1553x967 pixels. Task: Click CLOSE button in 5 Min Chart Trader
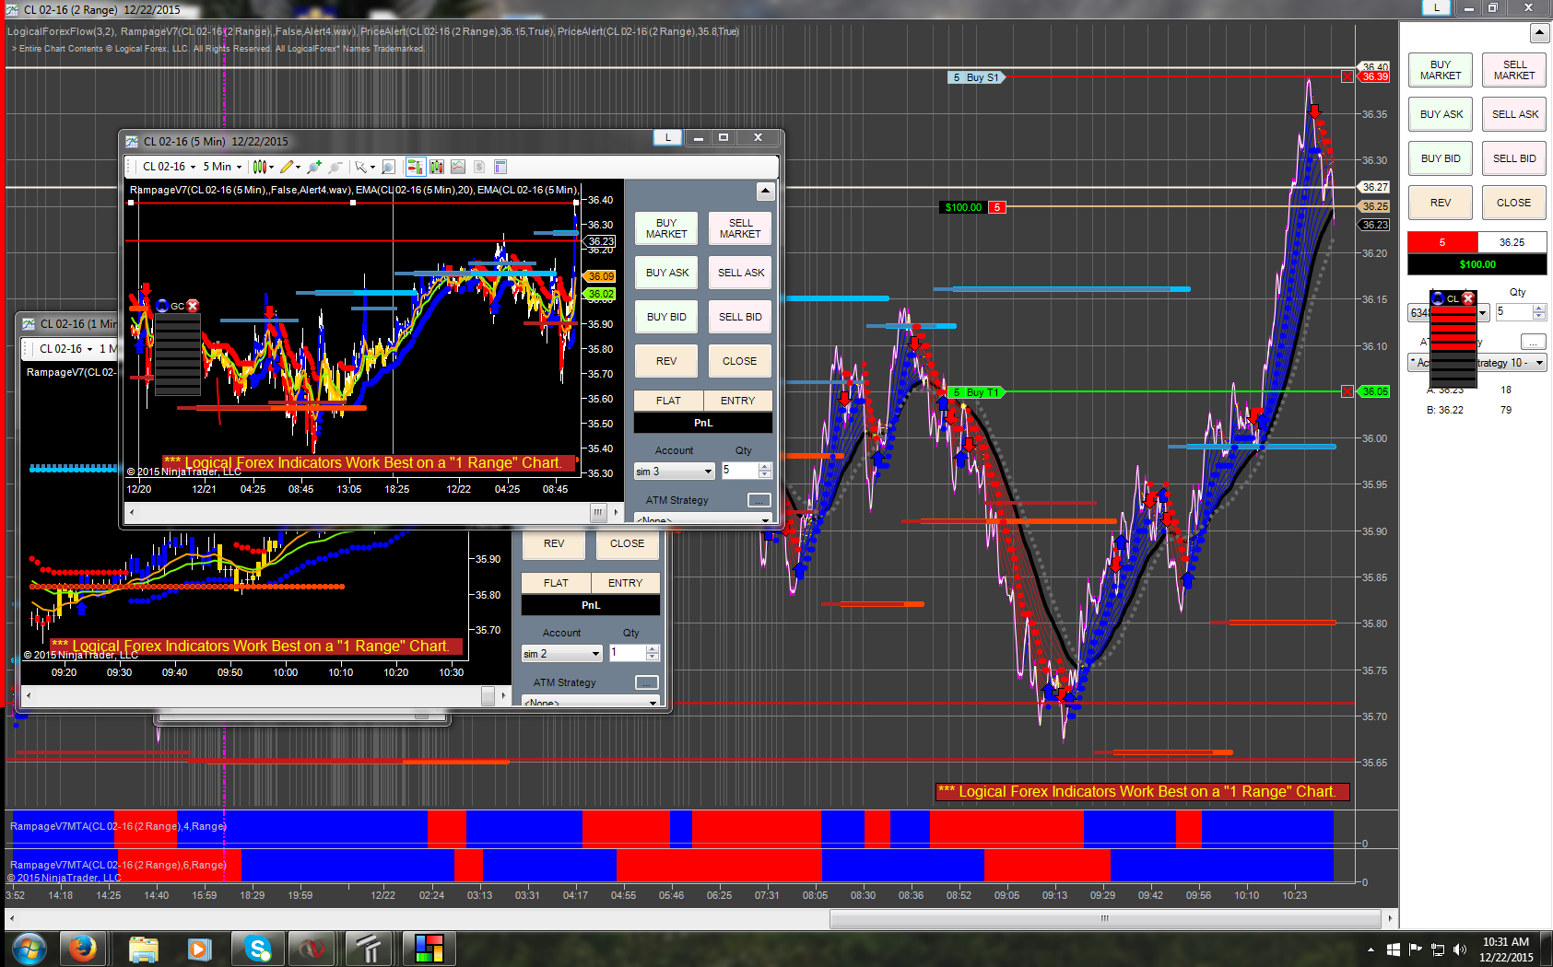click(x=740, y=361)
